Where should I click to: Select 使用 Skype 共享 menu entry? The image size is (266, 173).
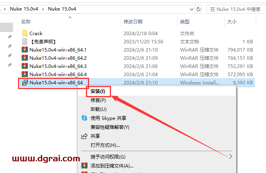coord(108,118)
